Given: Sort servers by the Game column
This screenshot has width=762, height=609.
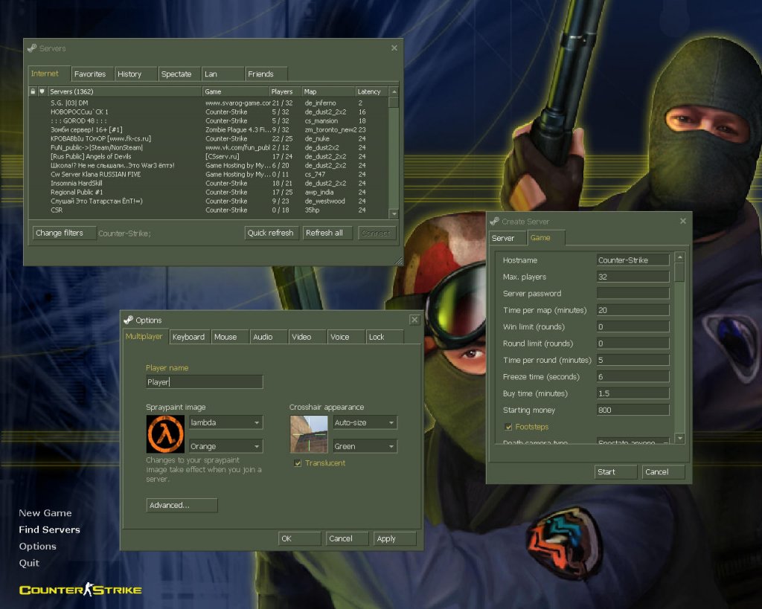Looking at the screenshot, I should tap(236, 91).
